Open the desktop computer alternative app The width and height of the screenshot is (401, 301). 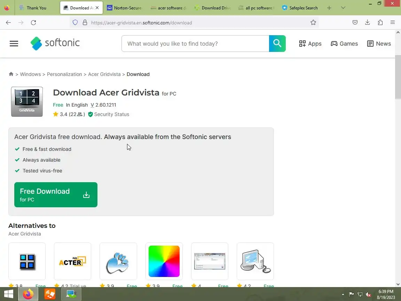255,261
